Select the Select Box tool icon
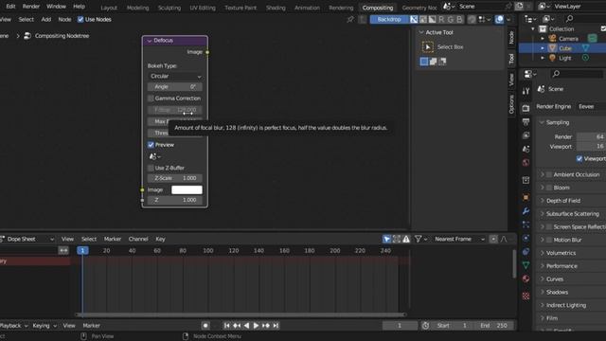The height and width of the screenshot is (341, 606). point(427,47)
